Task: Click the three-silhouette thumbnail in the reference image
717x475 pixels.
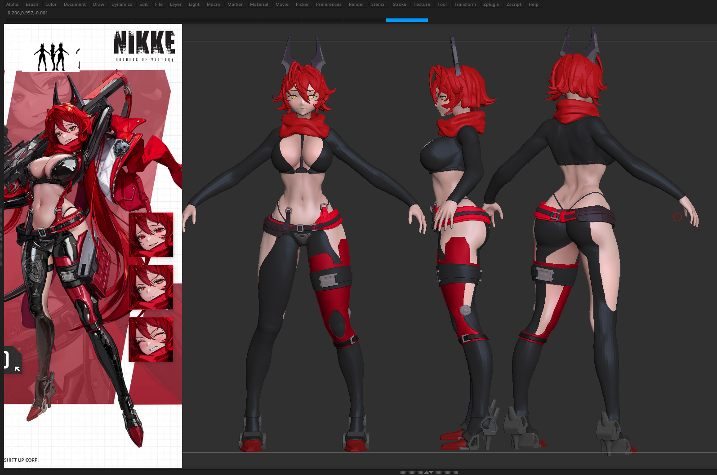Action: 51,57
